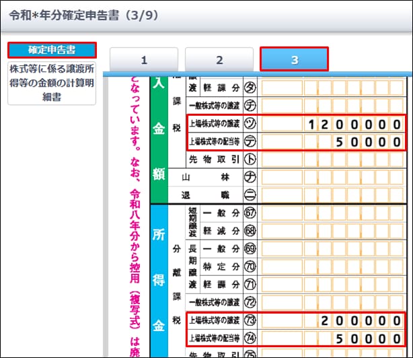Click the 特定分 ㊵ amount field
Viewport: 413px width, 358px height.
(x=333, y=266)
